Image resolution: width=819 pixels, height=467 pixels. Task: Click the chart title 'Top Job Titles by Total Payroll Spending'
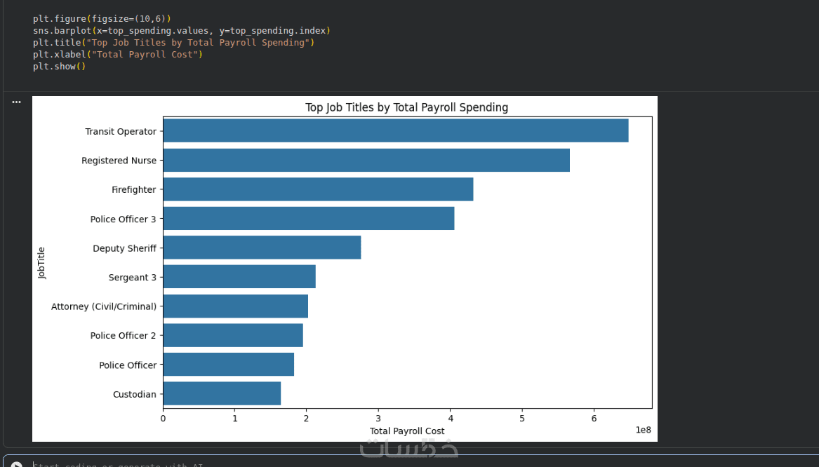406,108
